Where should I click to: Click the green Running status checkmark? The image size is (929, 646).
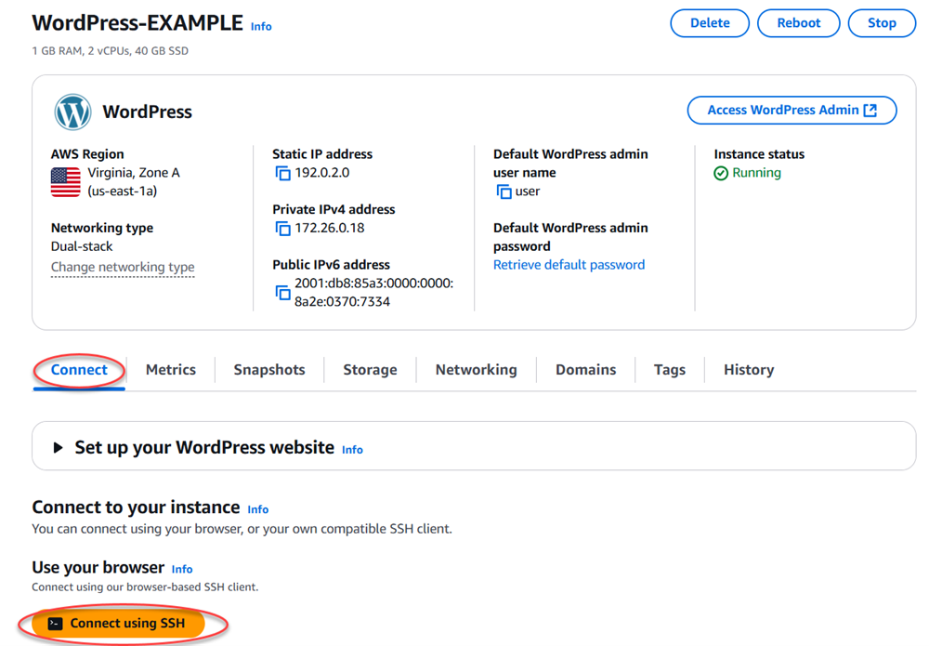(721, 174)
